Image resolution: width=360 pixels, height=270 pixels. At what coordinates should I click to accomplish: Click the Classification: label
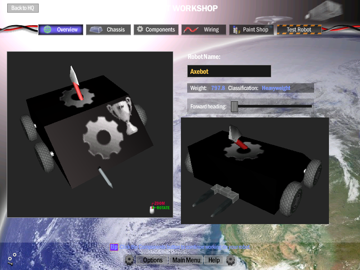pyautogui.click(x=243, y=88)
